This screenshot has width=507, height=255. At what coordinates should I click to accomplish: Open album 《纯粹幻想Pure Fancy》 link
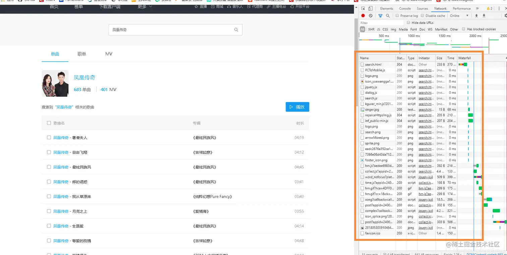213,197
